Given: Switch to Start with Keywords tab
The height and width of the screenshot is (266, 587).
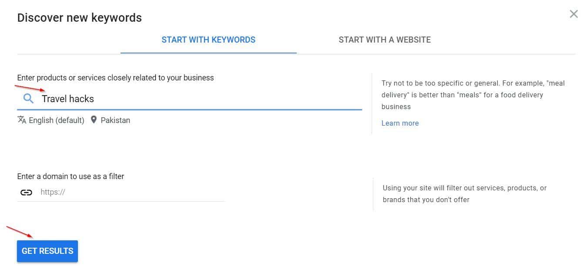Looking at the screenshot, I should tap(208, 40).
